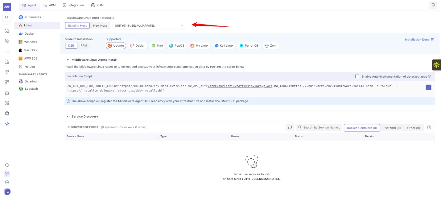Open the search icon in left rail
Screen dimensions: 441x198
tap(7, 17)
